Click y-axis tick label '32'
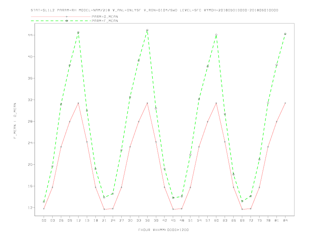This screenshot has width=311, height=240. (x=30, y=100)
